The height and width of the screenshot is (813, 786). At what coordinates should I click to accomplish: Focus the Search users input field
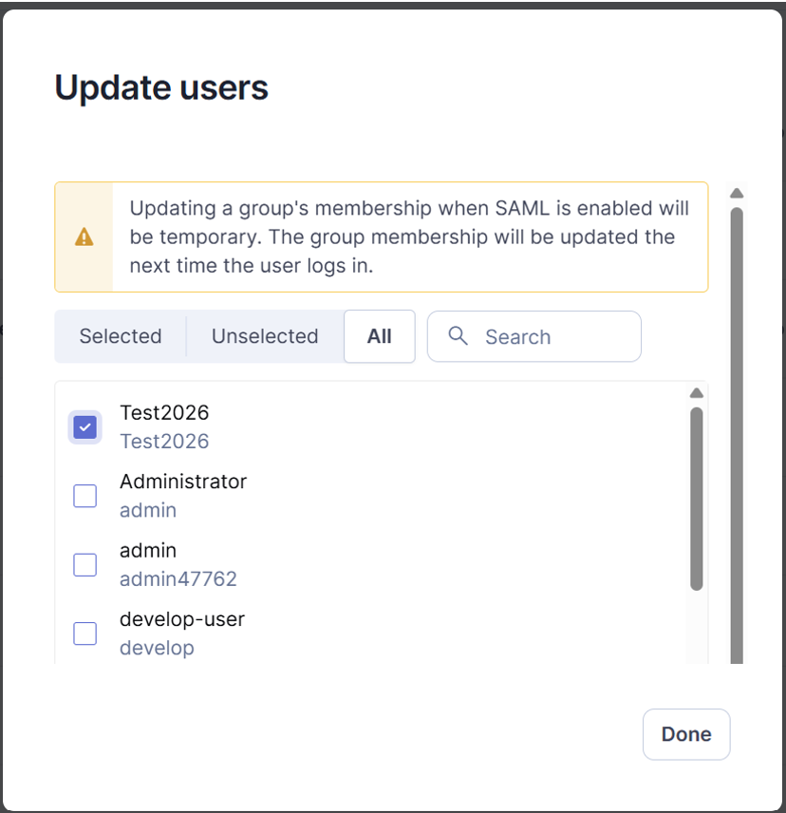click(534, 336)
